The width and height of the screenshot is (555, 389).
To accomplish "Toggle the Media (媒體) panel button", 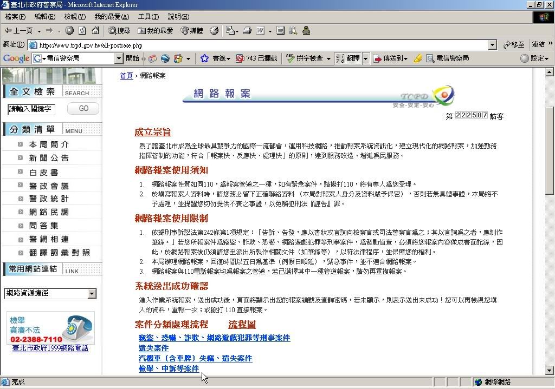I will (x=192, y=31).
